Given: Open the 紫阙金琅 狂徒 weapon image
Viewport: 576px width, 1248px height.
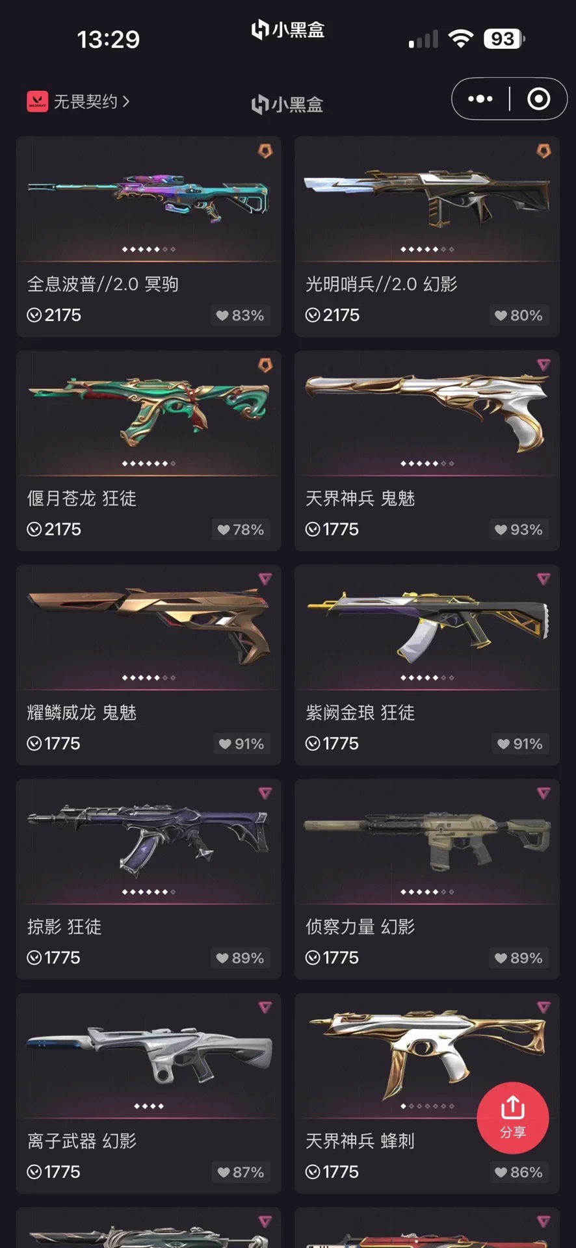Looking at the screenshot, I should tap(427, 624).
